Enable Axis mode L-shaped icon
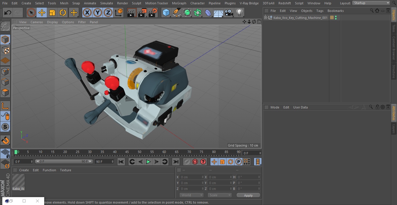 pos(5,106)
